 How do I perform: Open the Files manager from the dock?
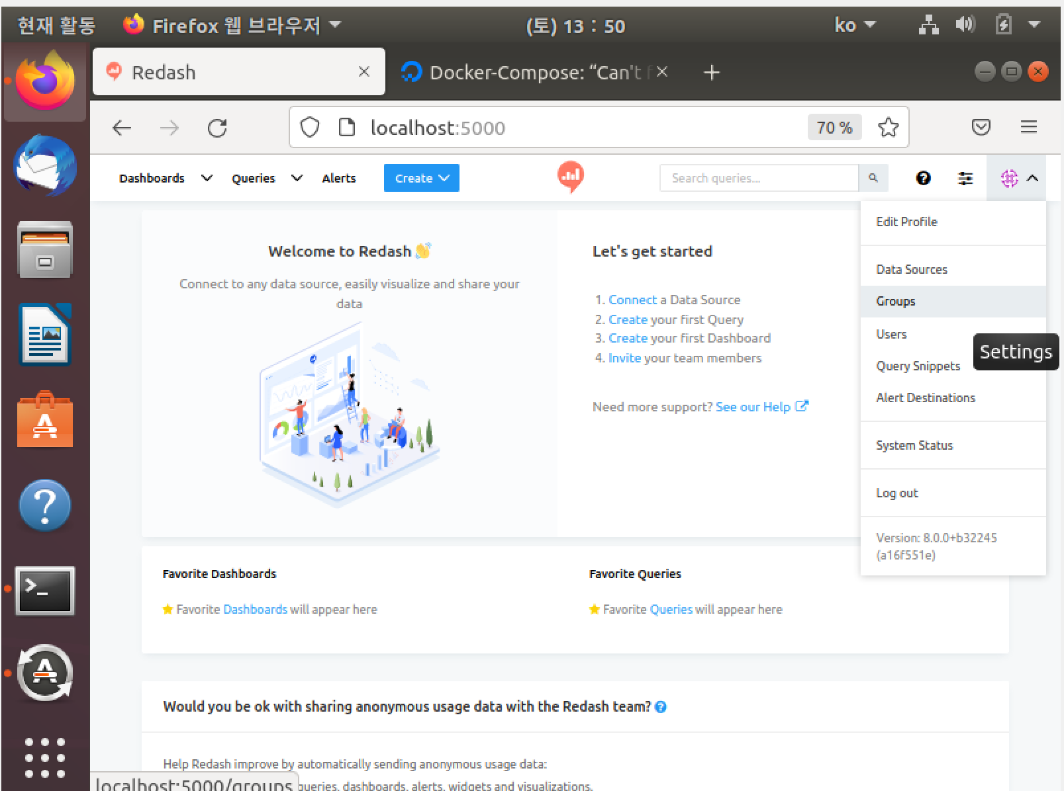pyautogui.click(x=45, y=250)
